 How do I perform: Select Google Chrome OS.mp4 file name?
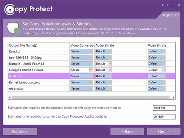tap(26, 70)
